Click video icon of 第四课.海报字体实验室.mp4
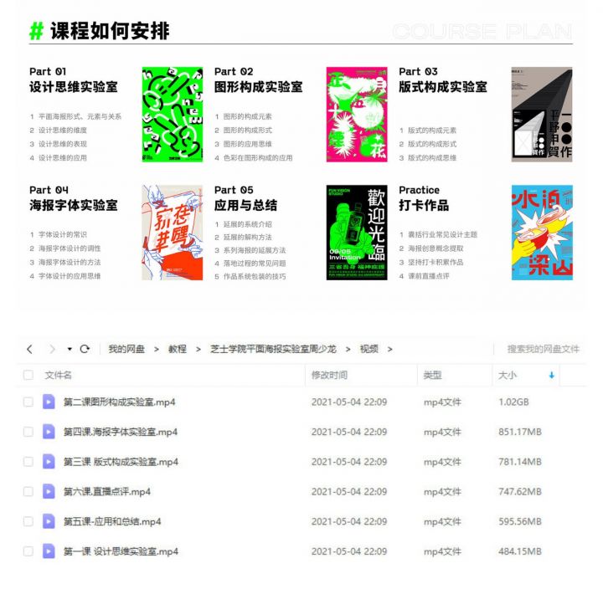Screen dimensions: 603x589 pyautogui.click(x=49, y=432)
